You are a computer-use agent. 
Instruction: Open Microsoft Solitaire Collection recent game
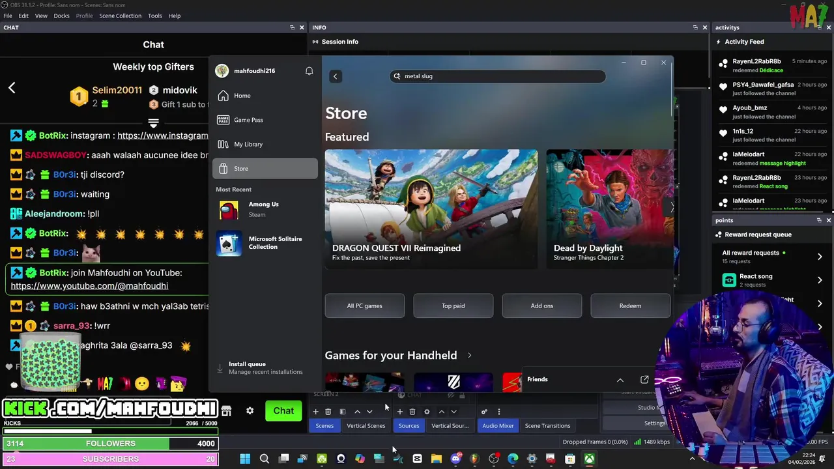pyautogui.click(x=265, y=244)
